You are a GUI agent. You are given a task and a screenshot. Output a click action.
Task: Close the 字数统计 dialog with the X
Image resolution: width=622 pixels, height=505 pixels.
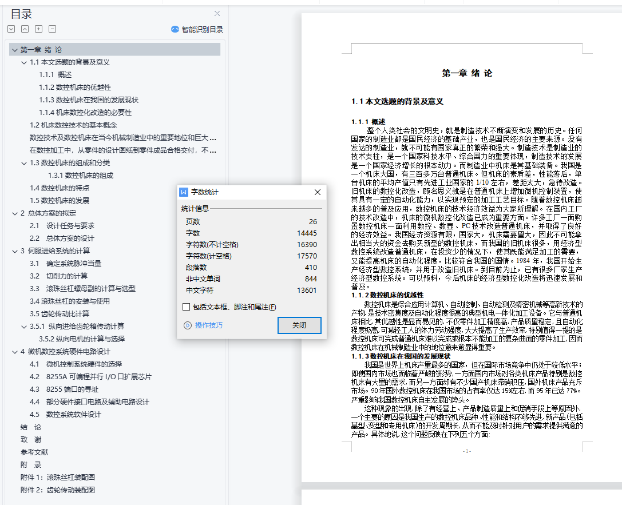tap(318, 192)
